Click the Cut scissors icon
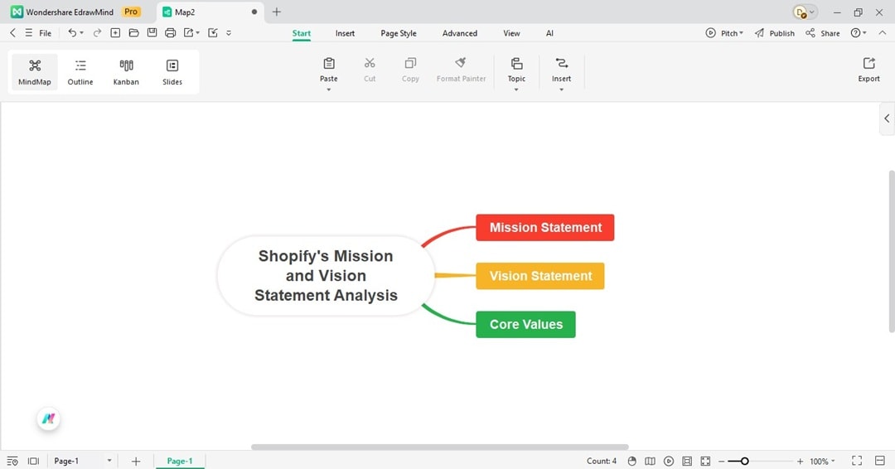Viewport: 895px width, 469px height. point(370,63)
